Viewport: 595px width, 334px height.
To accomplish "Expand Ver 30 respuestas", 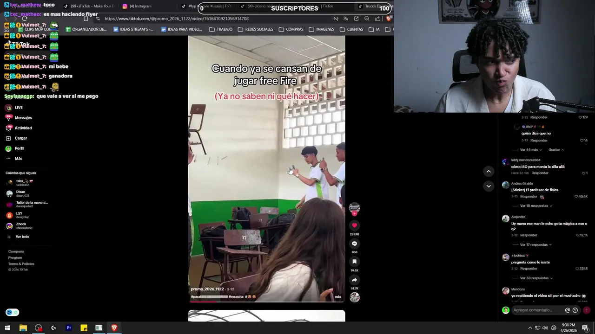I will [x=536, y=278].
